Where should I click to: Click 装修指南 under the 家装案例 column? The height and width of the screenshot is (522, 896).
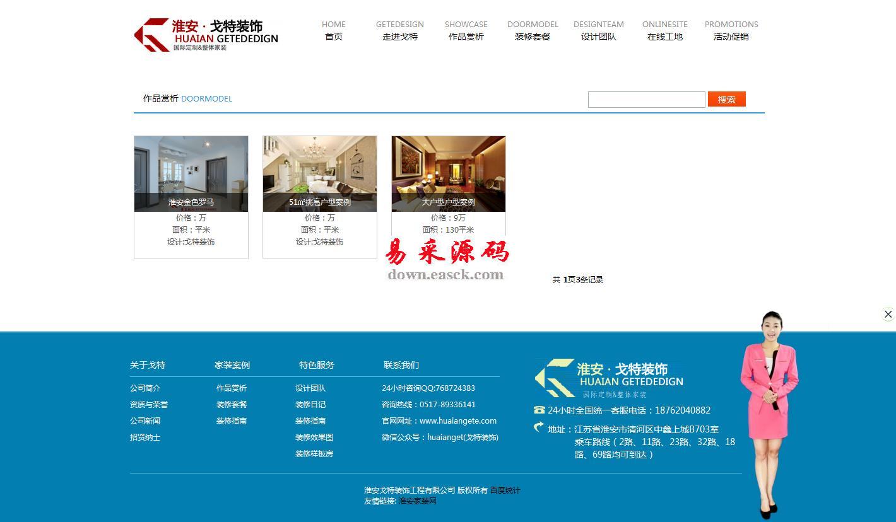(232, 421)
